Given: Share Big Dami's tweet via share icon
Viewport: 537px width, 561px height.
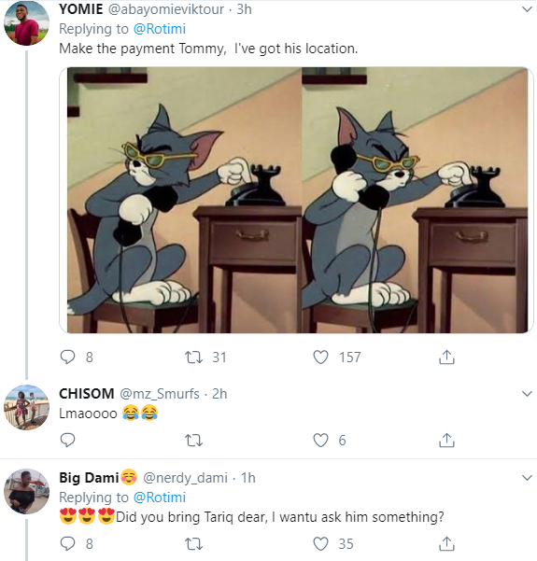Looking at the screenshot, I should pyautogui.click(x=446, y=543).
